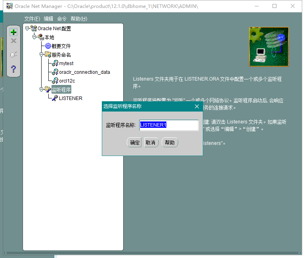Open the 帮助(H) menu
305x258 pixels.
[79, 19]
